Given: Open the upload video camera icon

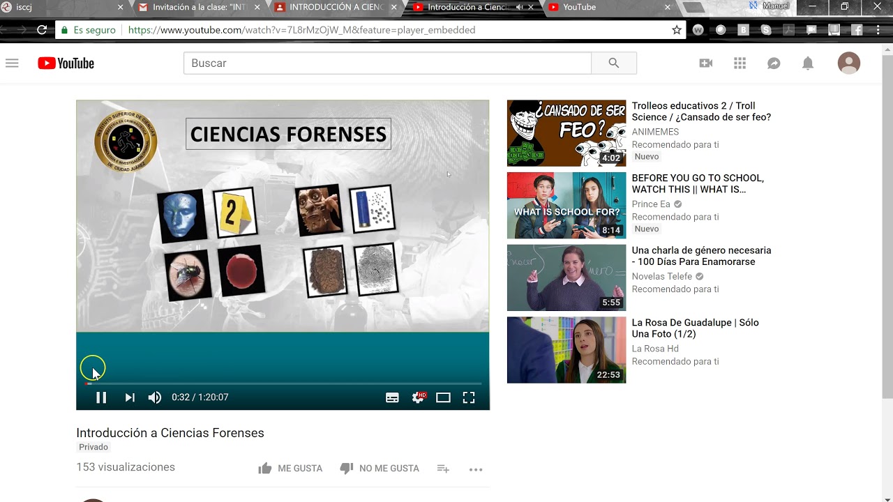Looking at the screenshot, I should (x=706, y=63).
